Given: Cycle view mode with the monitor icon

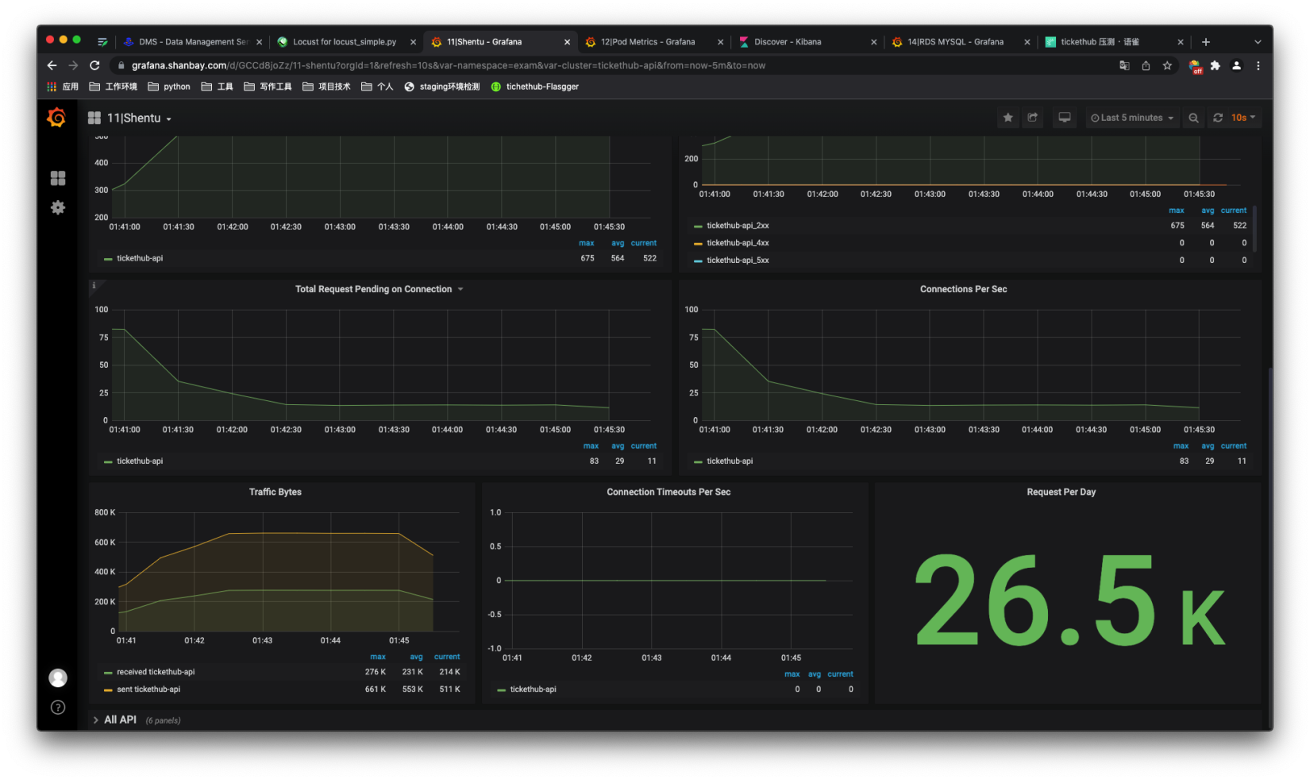Looking at the screenshot, I should coord(1065,118).
